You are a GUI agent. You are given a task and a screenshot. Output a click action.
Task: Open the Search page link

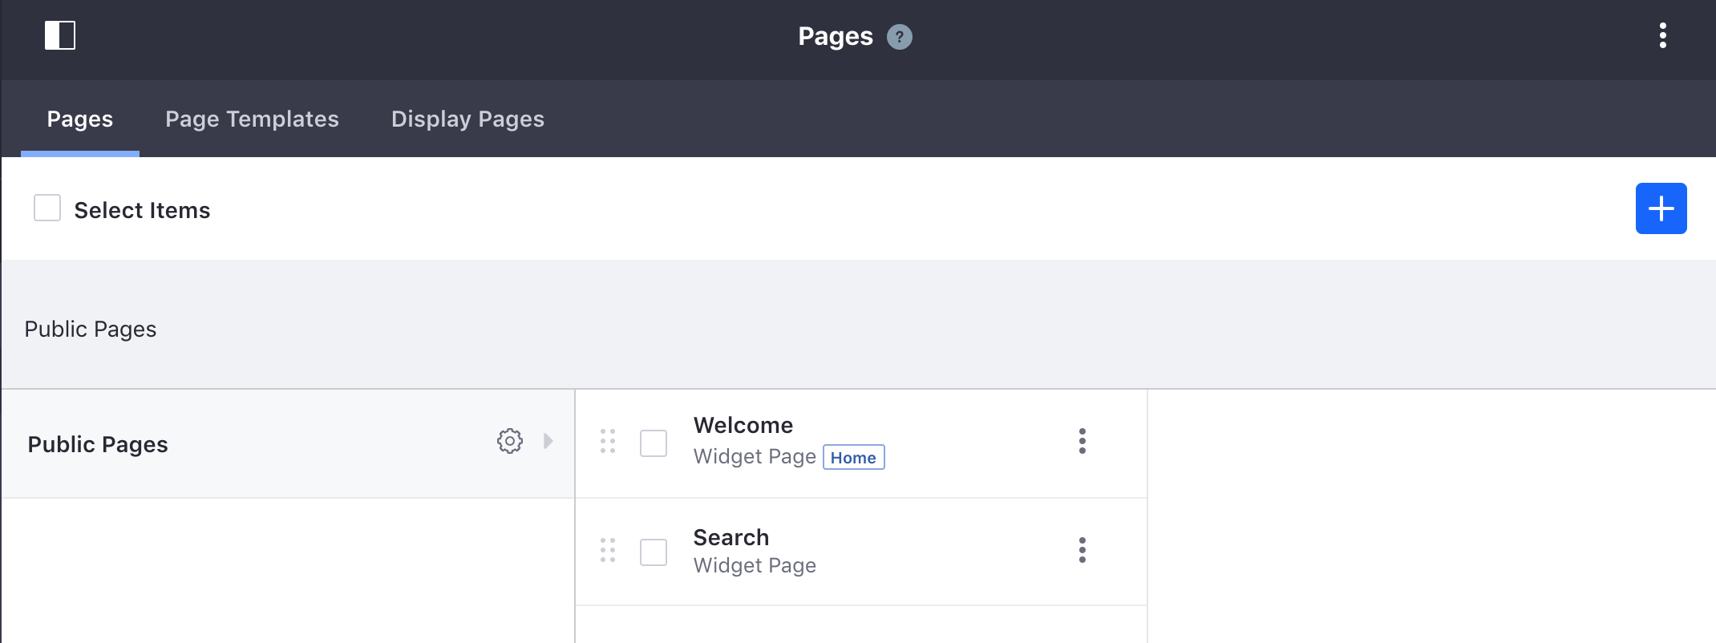731,537
